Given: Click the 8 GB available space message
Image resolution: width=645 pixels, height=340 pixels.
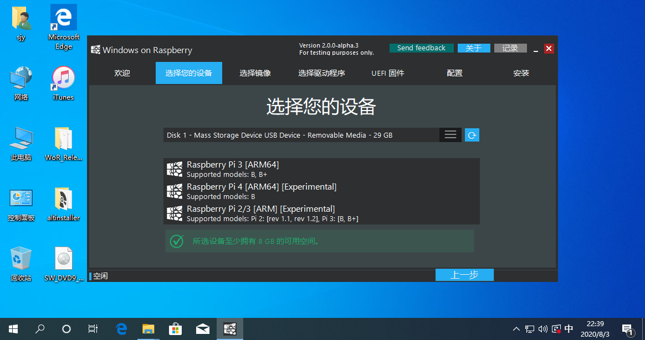Looking at the screenshot, I should click(256, 241).
